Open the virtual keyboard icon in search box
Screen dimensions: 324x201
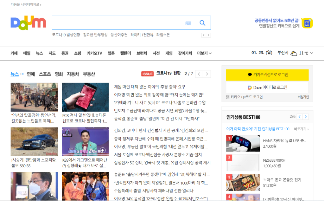tap(188, 23)
